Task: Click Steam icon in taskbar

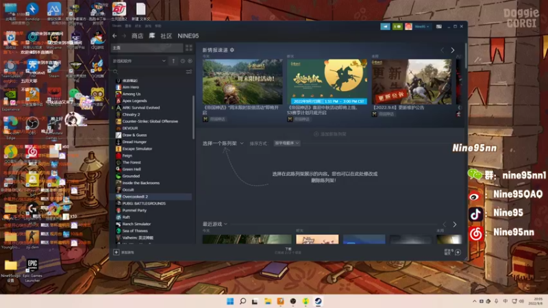Action: click(318, 301)
